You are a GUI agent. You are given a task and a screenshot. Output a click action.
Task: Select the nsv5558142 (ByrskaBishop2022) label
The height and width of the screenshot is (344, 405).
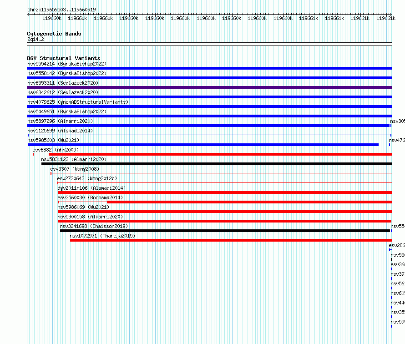point(67,73)
